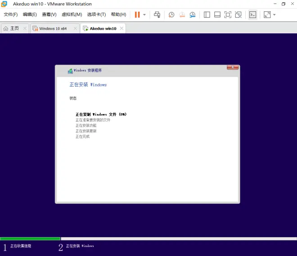Screen dimensions: 297x256
Task: Click the 正在安装功能 step
Action: pos(86,125)
